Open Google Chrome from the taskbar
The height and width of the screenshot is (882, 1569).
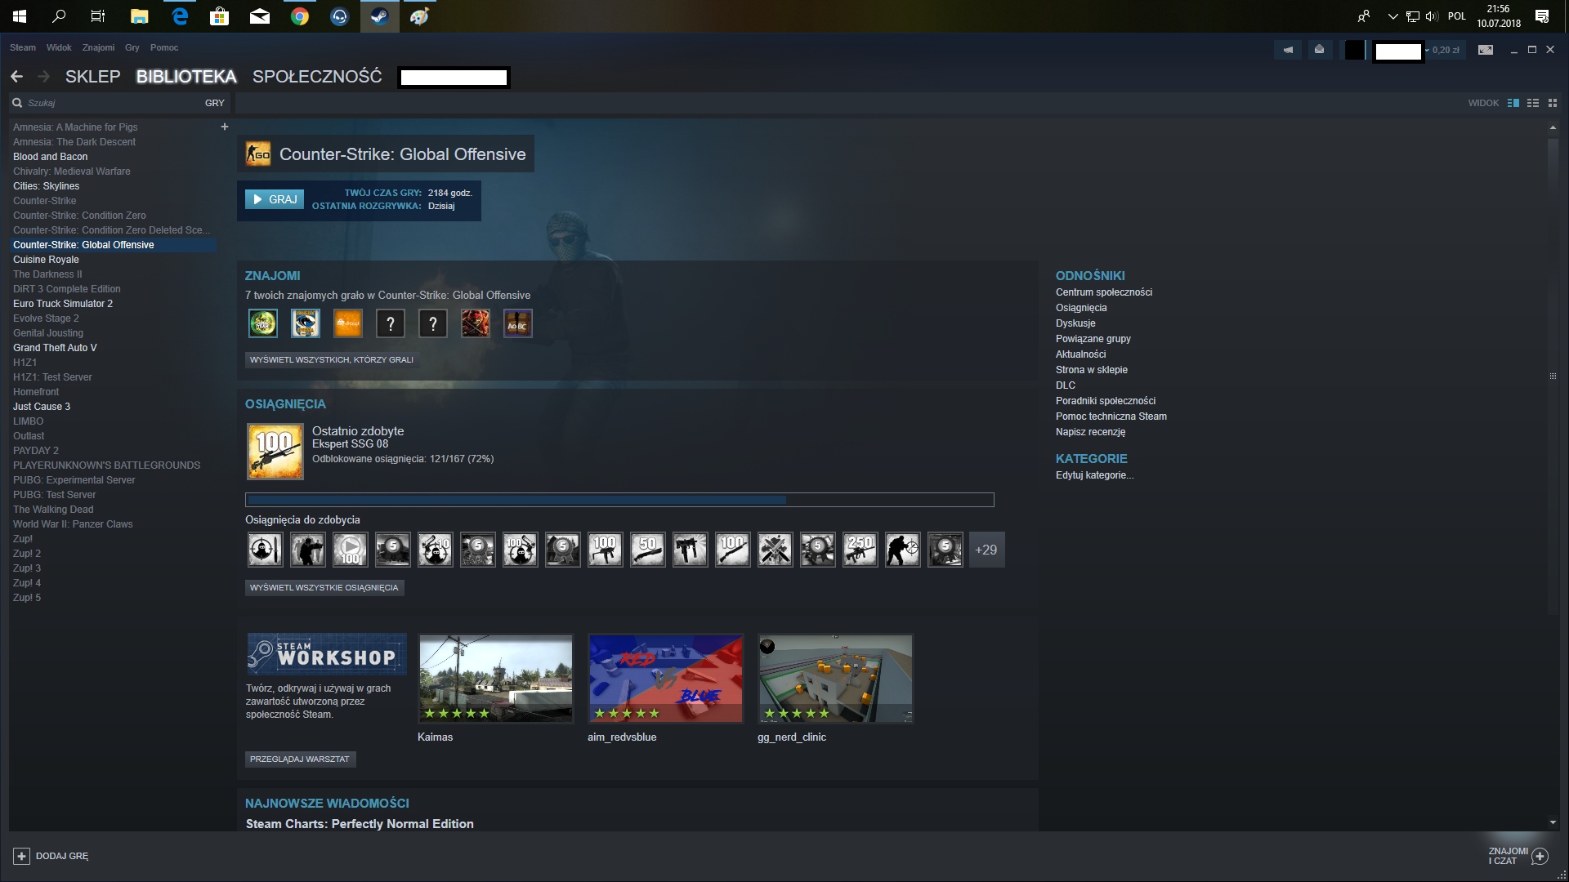click(300, 16)
